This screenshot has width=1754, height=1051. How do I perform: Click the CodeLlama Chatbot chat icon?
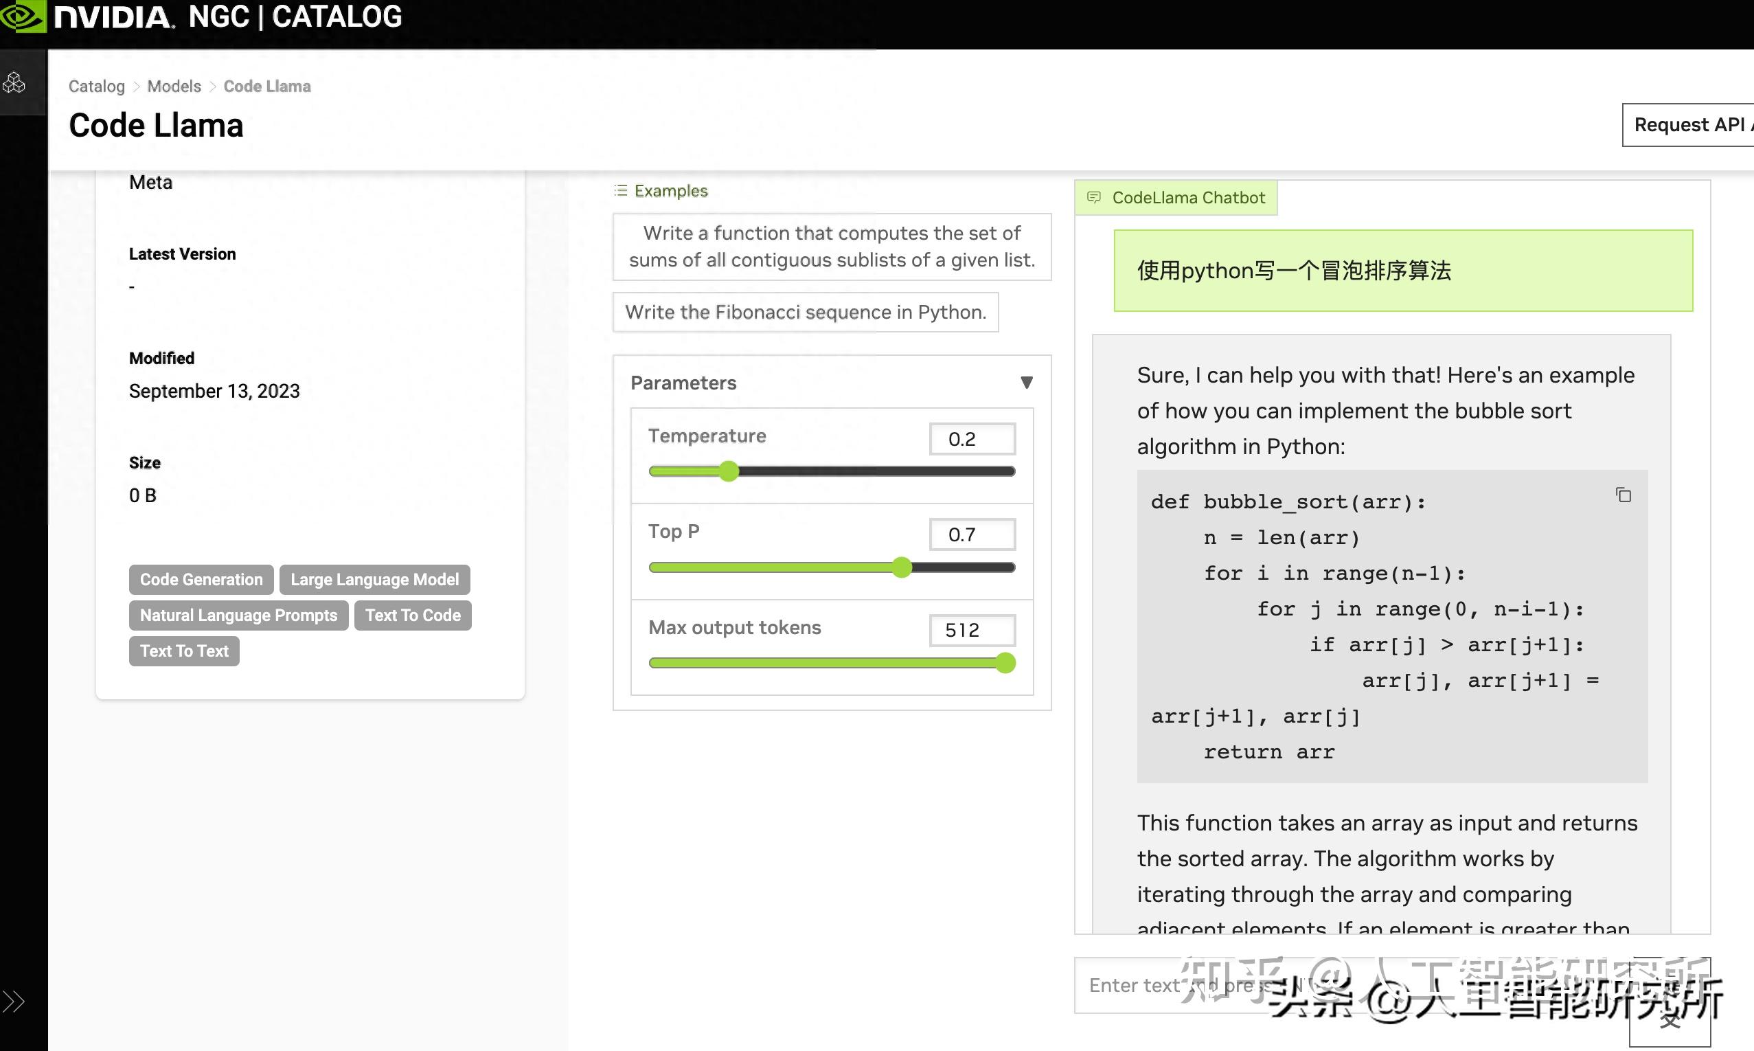[1093, 198]
